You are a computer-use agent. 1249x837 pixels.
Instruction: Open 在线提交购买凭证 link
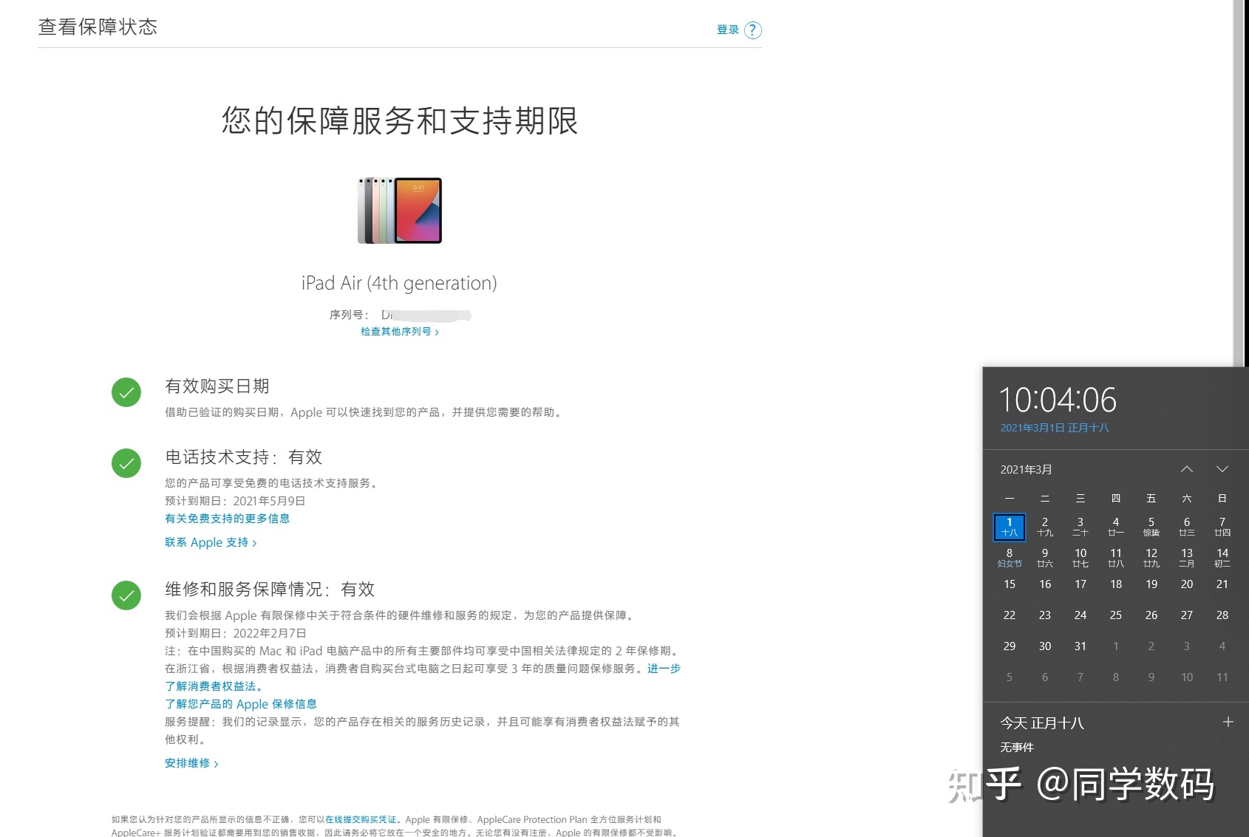tap(361, 819)
